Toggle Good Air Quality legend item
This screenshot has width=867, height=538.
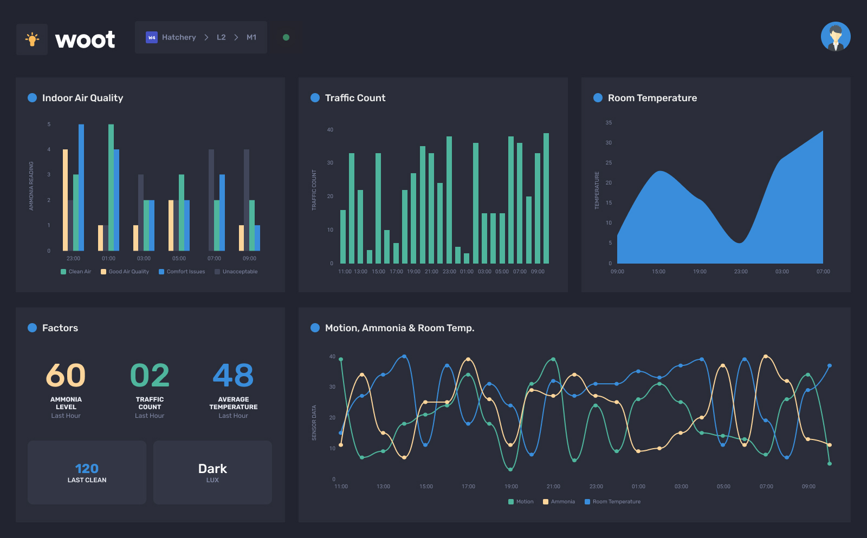click(x=125, y=272)
